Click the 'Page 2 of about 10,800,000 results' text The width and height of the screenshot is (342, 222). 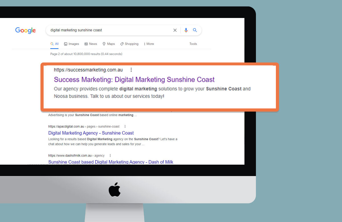pos(86,54)
